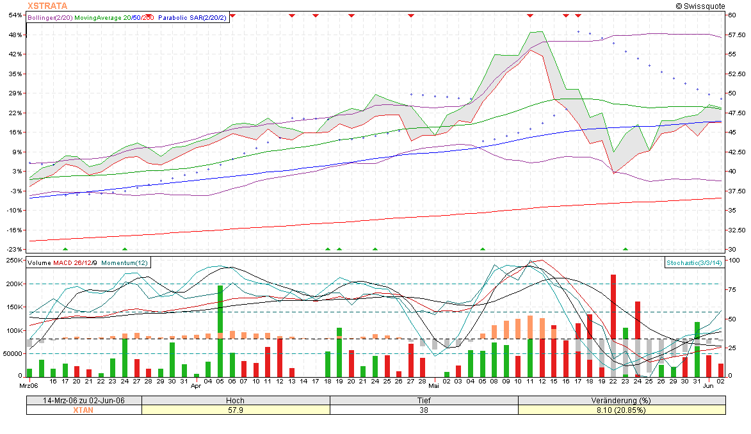This screenshot has height=434, width=751.
Task: Click the 100K volume axis label
Action: point(14,330)
